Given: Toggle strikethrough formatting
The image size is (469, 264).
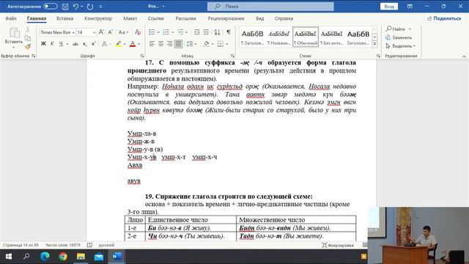Looking at the screenshot, I should 75,44.
